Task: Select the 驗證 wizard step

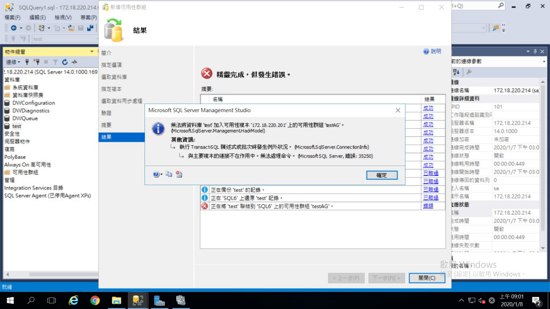Action: click(106, 113)
